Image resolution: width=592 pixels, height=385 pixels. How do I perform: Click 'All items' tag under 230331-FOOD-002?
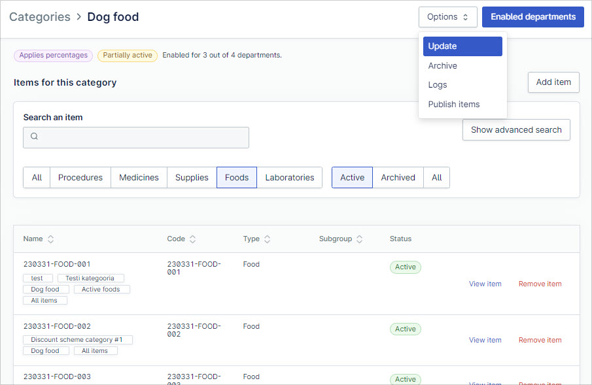point(96,350)
